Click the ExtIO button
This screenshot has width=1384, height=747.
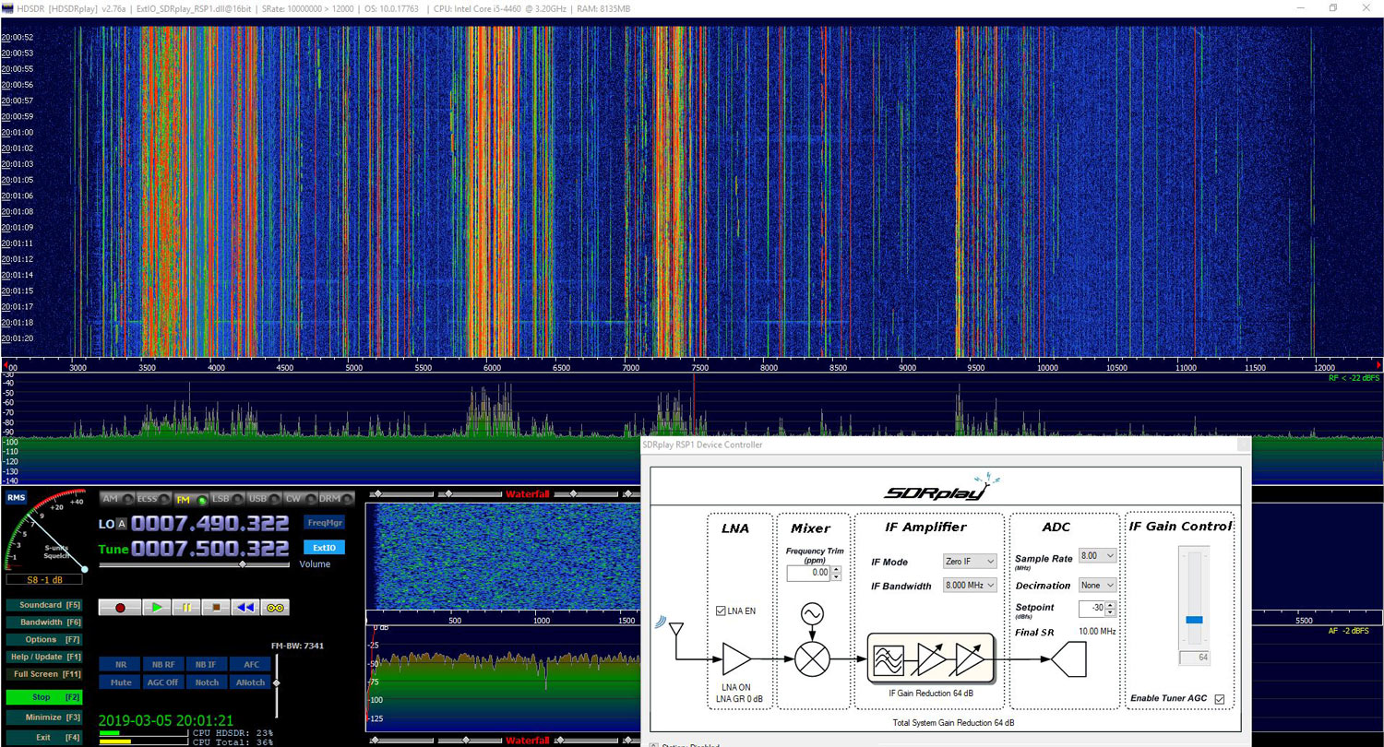point(325,548)
